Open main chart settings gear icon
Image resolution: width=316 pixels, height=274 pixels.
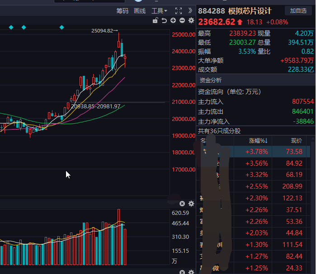[191, 20]
